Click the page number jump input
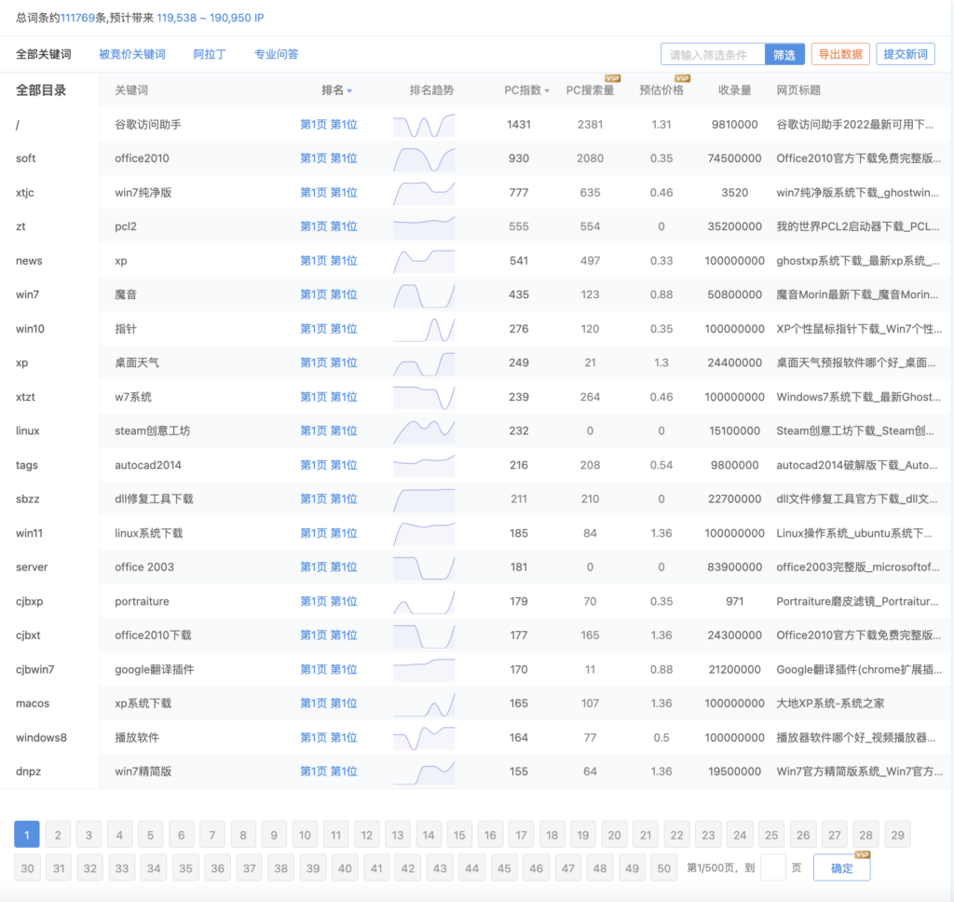This screenshot has width=954, height=902. point(772,868)
